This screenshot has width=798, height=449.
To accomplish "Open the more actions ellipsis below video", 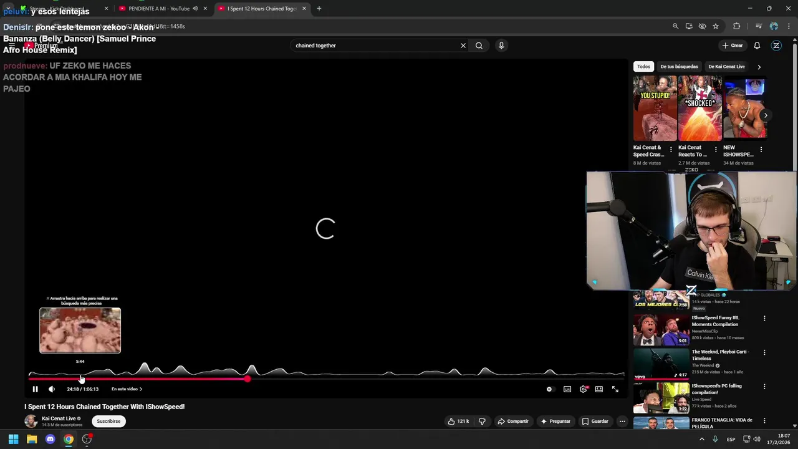I will pos(622,422).
